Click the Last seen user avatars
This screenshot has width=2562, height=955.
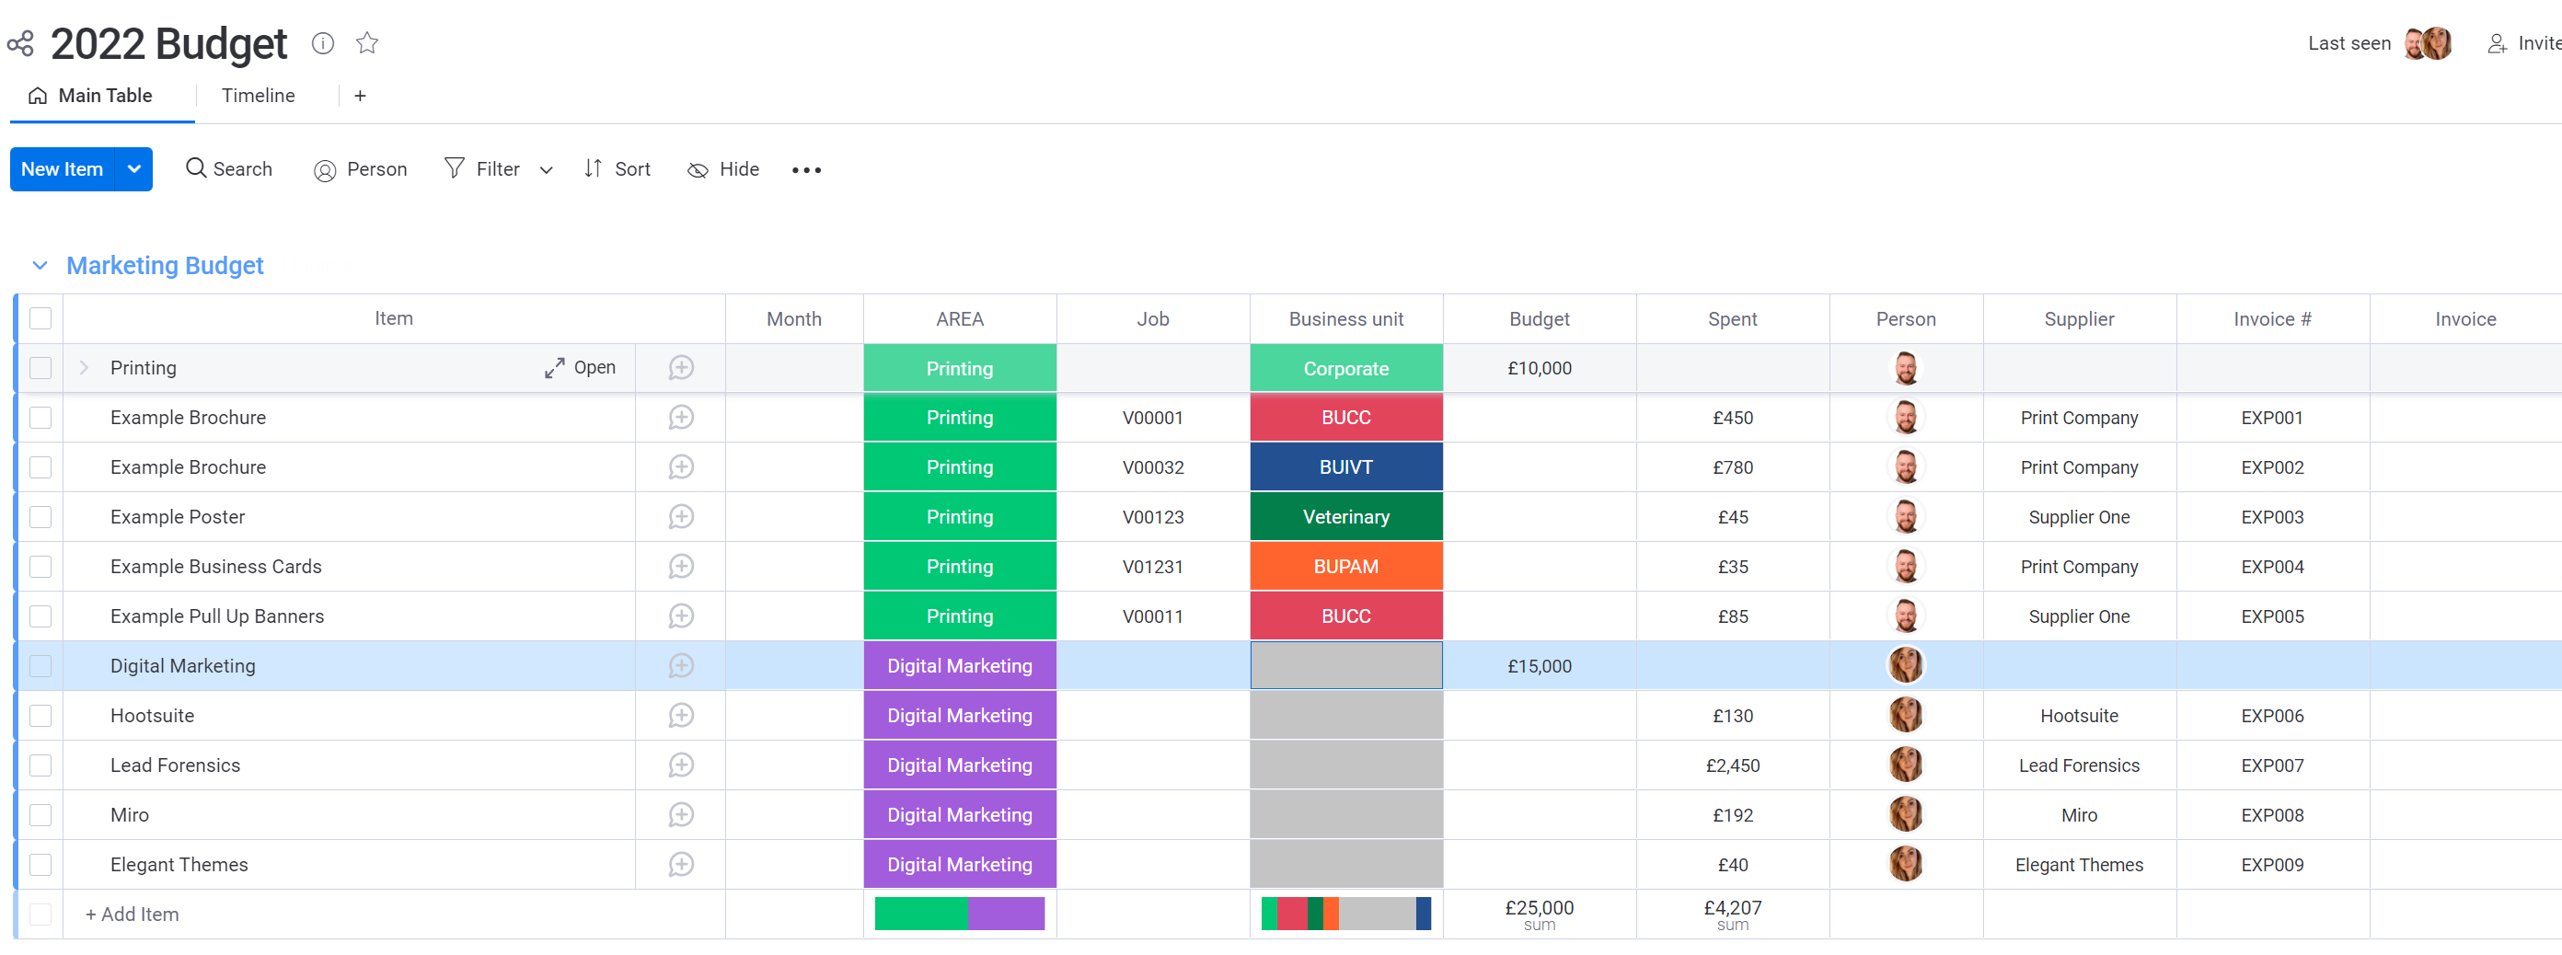(x=2427, y=44)
